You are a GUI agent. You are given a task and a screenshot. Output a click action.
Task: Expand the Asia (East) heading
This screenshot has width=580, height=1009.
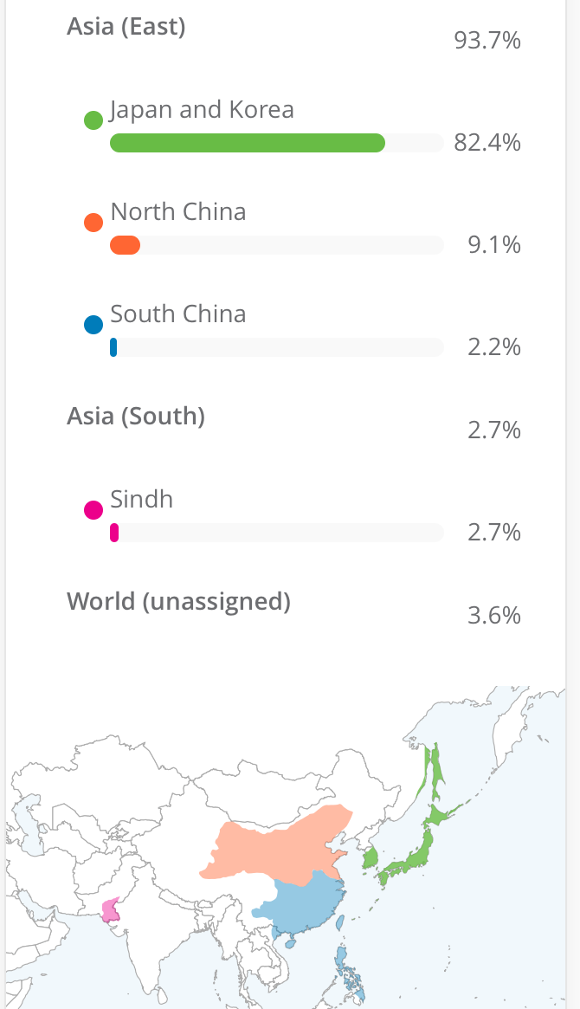point(126,27)
